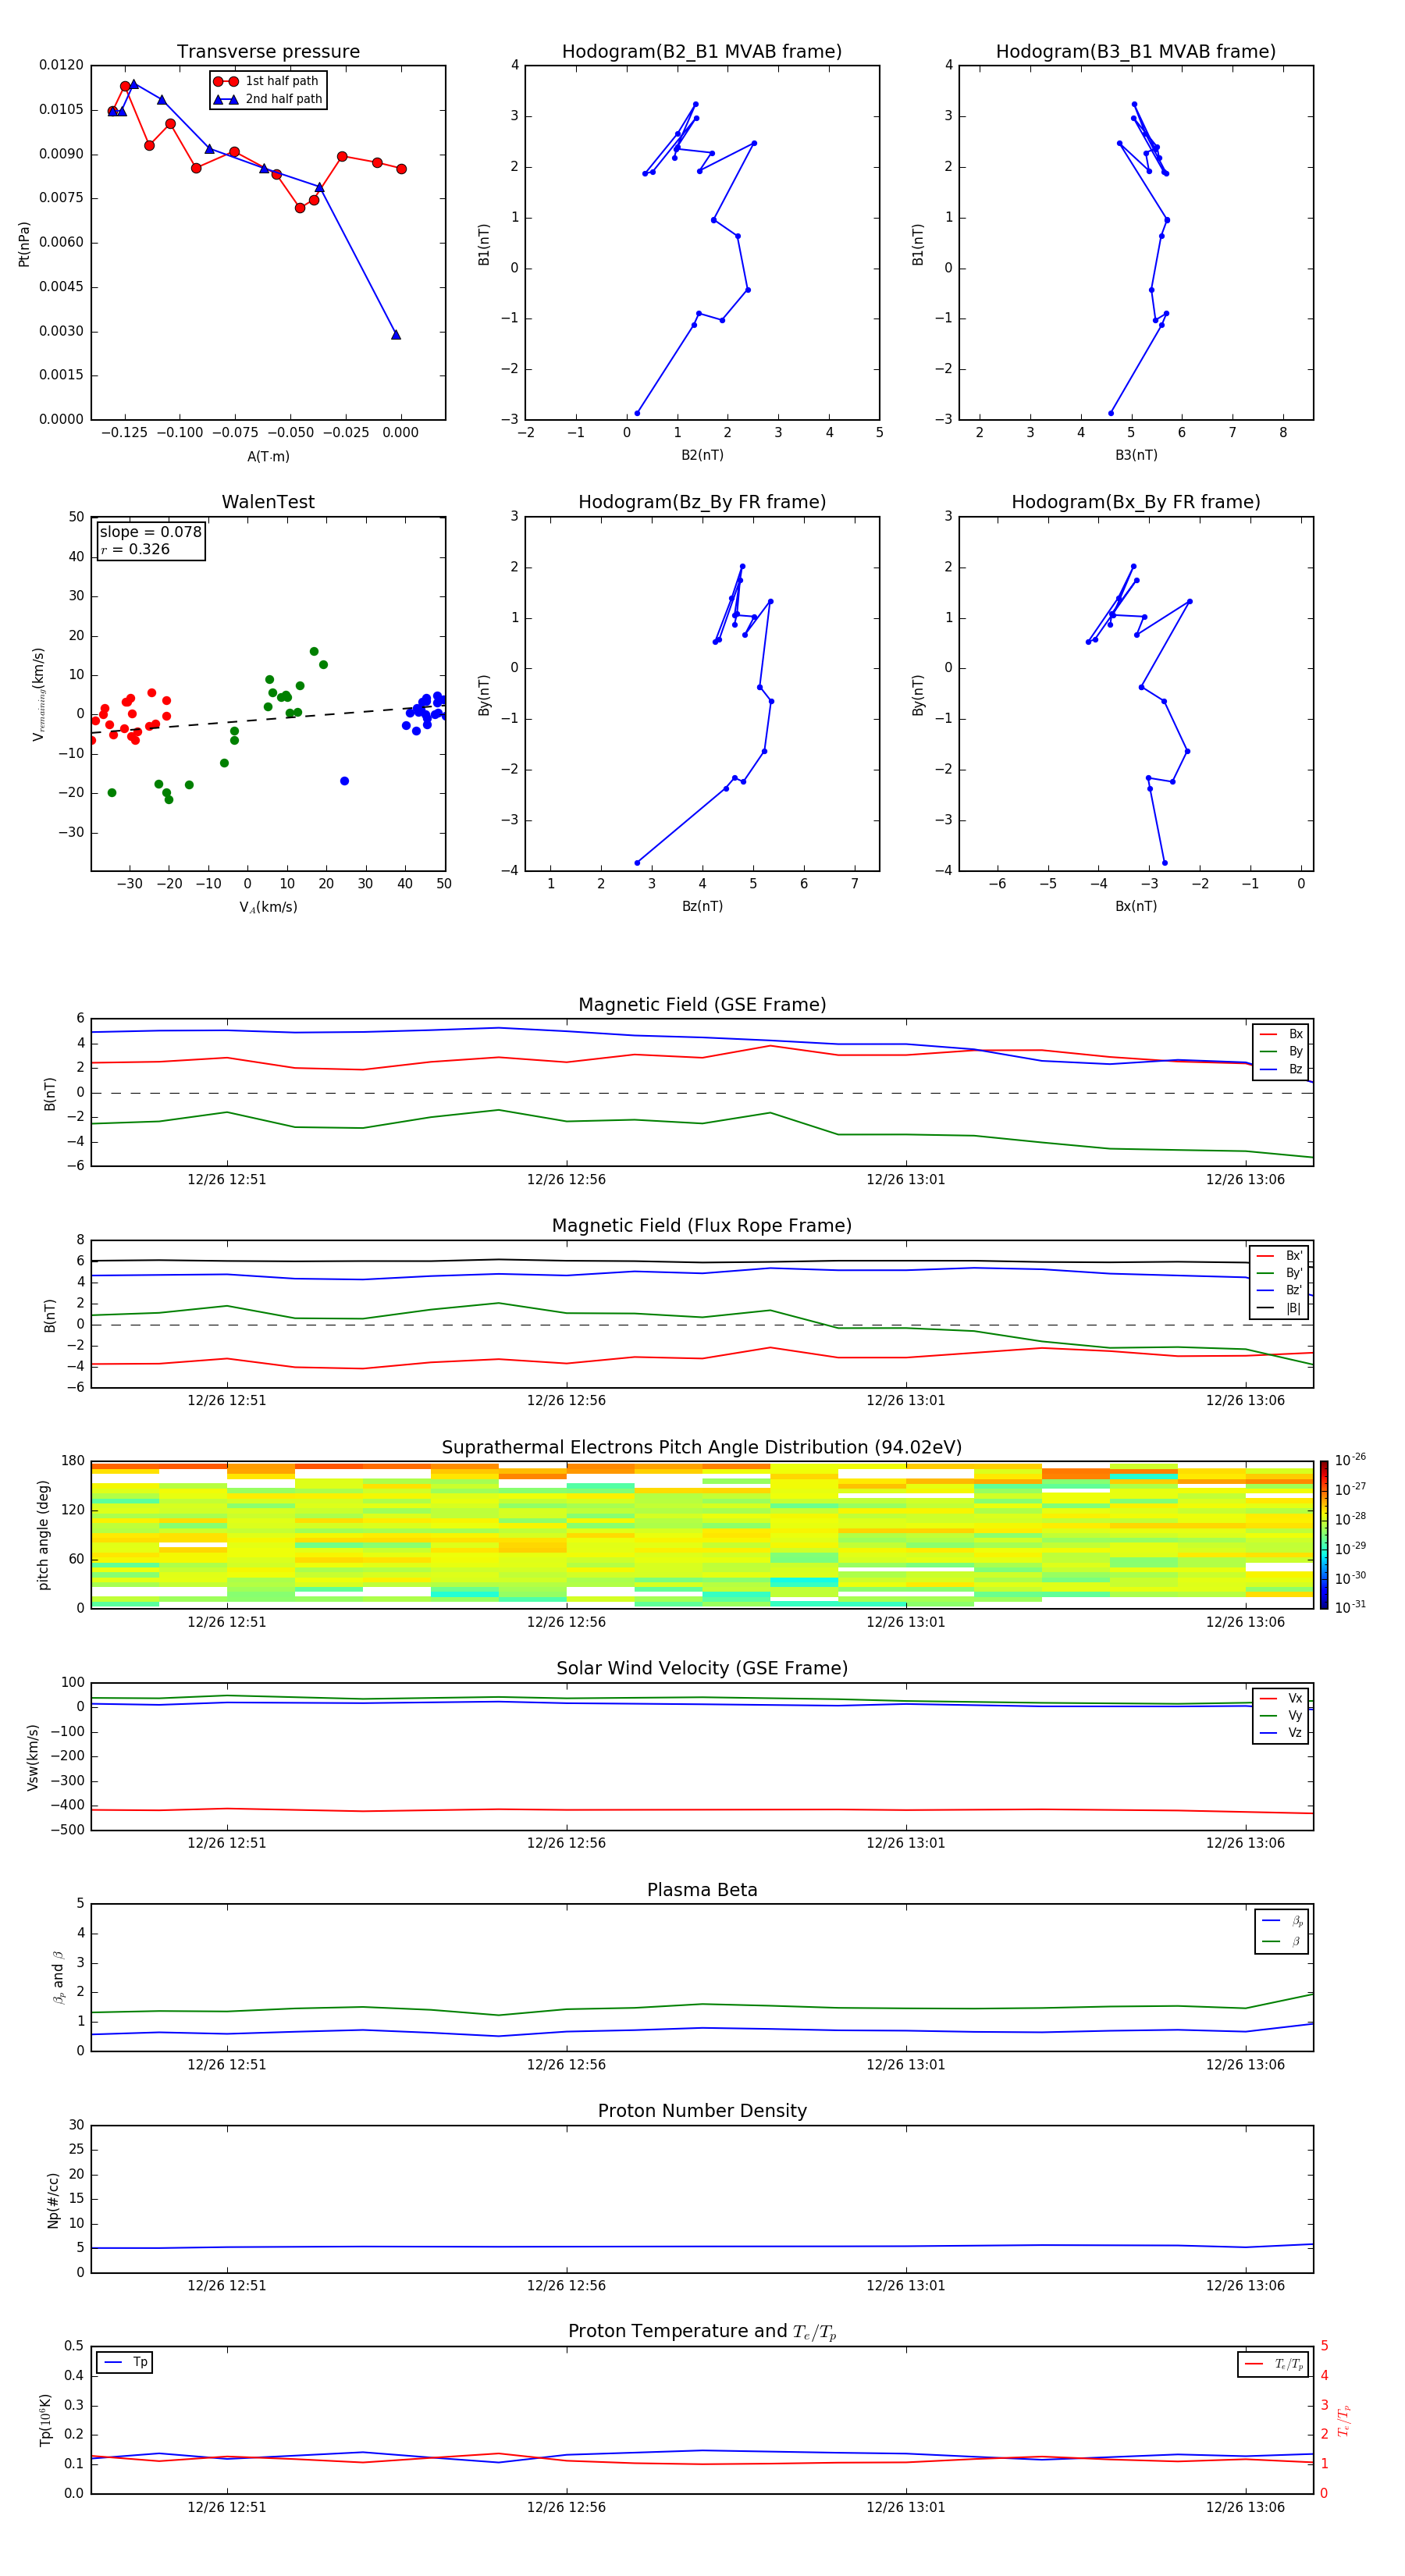Click the 'B3(nT)' axis label
1405x2576 pixels.
click(x=1136, y=455)
